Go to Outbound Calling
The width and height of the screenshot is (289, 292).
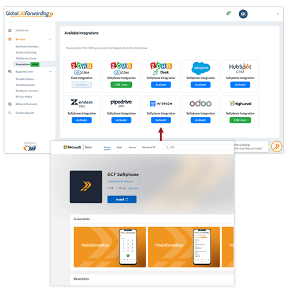pos(26,53)
